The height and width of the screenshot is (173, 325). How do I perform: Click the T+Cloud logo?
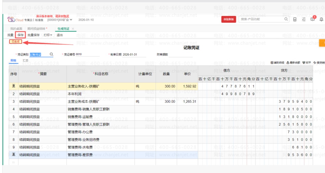(x=15, y=20)
